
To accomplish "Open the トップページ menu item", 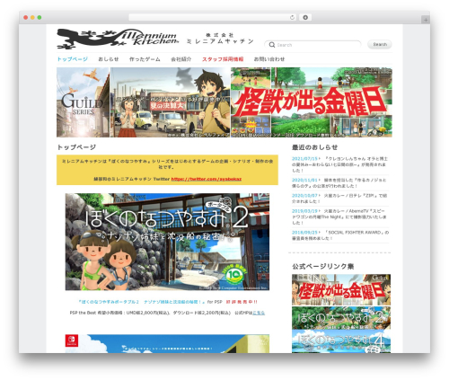I will (72, 59).
